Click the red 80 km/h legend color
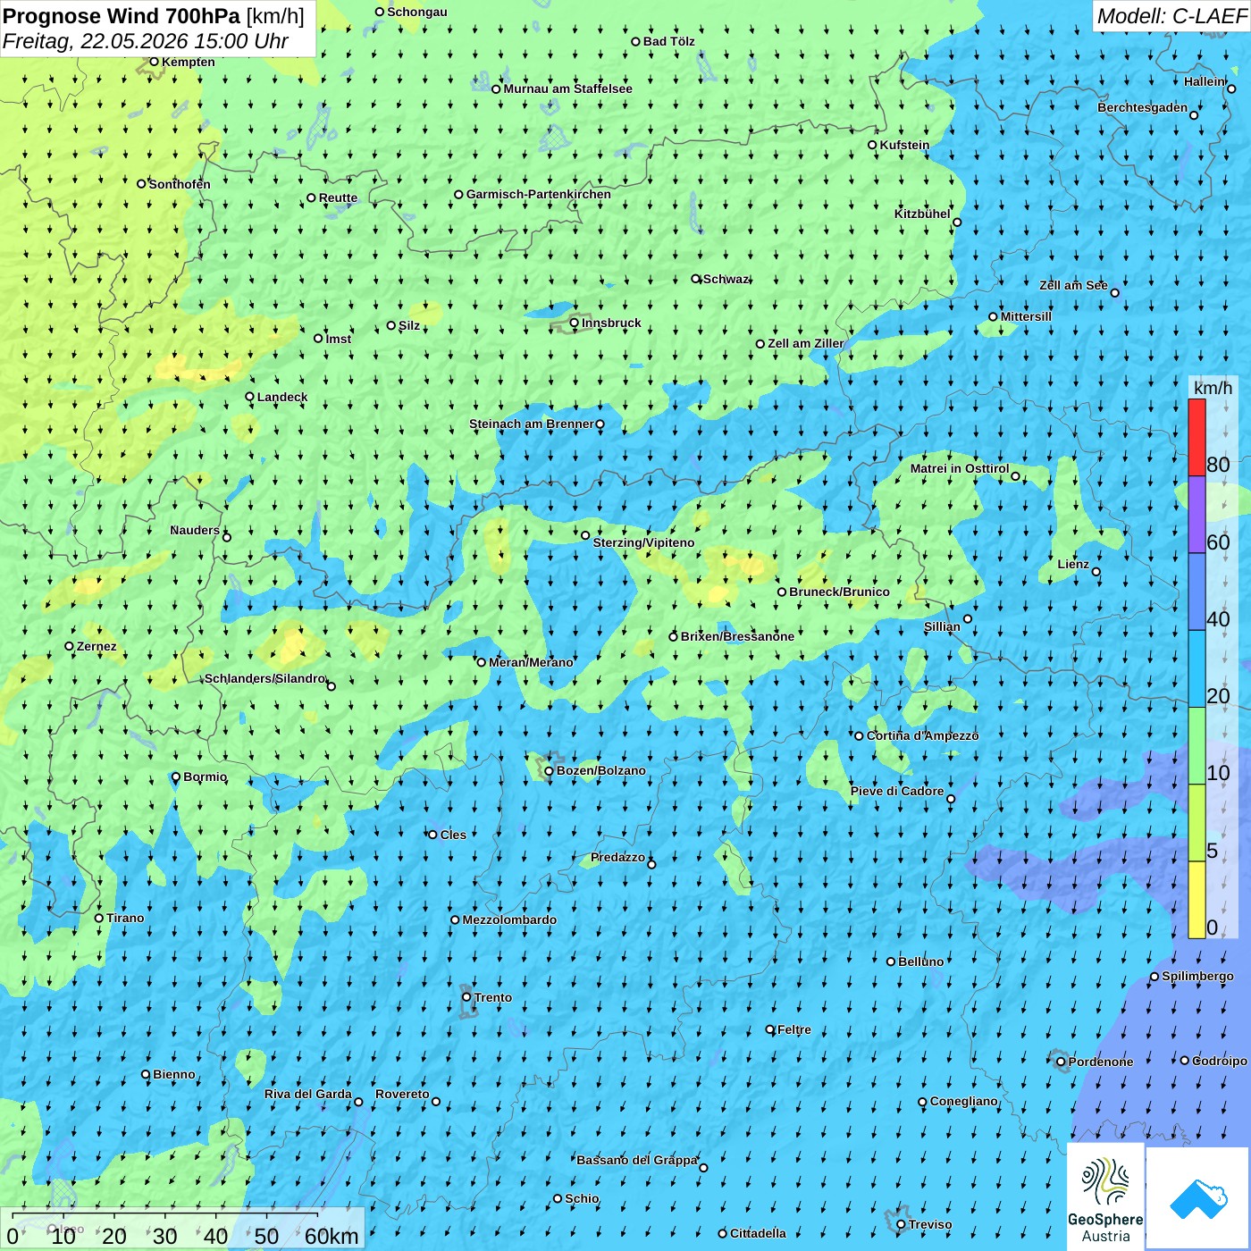The height and width of the screenshot is (1251, 1251). [1196, 438]
